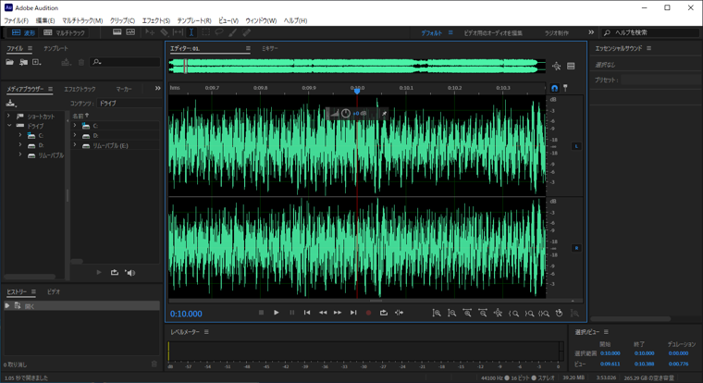Select the ラジオ制作 workspace
This screenshot has height=383, width=703.
click(557, 32)
